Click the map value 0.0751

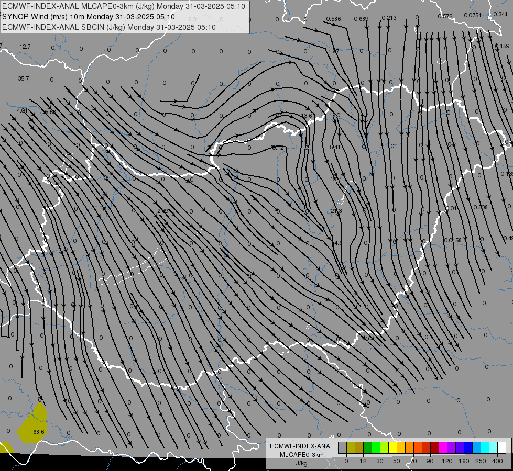(473, 15)
